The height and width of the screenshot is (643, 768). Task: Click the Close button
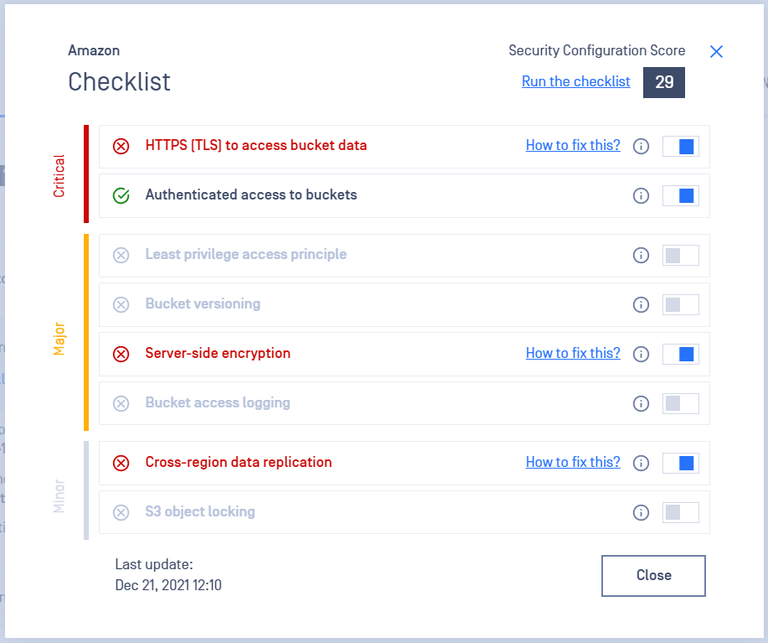(652, 575)
